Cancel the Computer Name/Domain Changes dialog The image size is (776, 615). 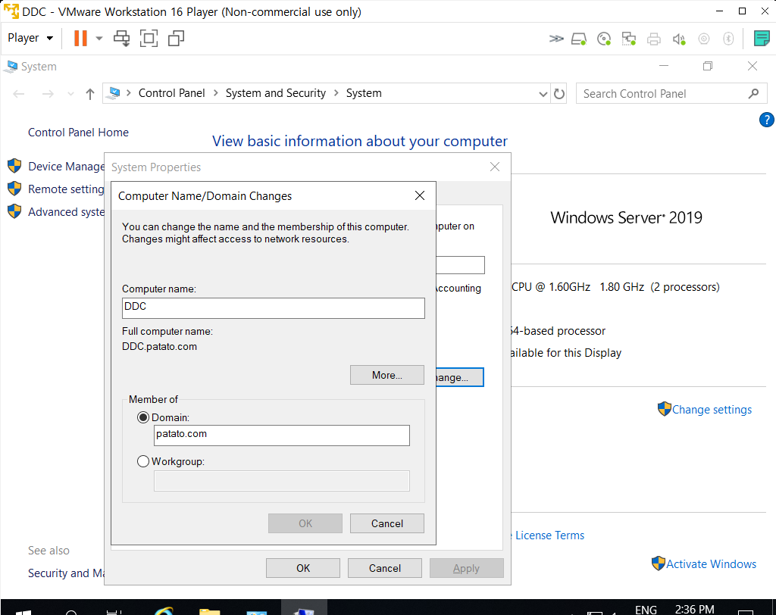pos(387,523)
